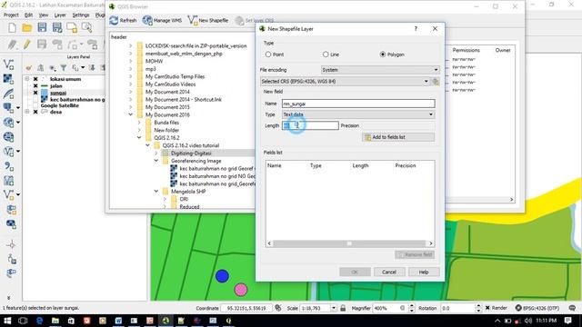582x327 pixels.
Task: Open Word from the taskbar
Action: (x=118, y=321)
